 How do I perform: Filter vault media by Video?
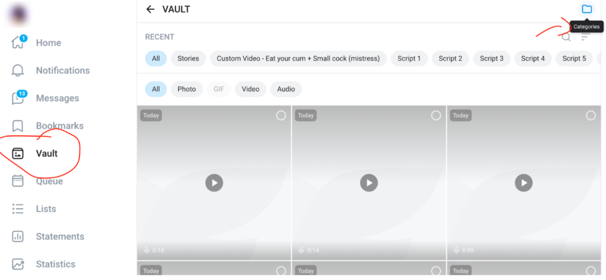[x=250, y=89]
